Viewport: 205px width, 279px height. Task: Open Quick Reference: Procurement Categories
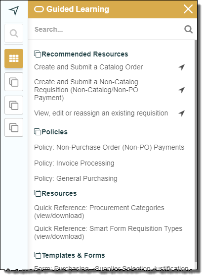(x=99, y=212)
